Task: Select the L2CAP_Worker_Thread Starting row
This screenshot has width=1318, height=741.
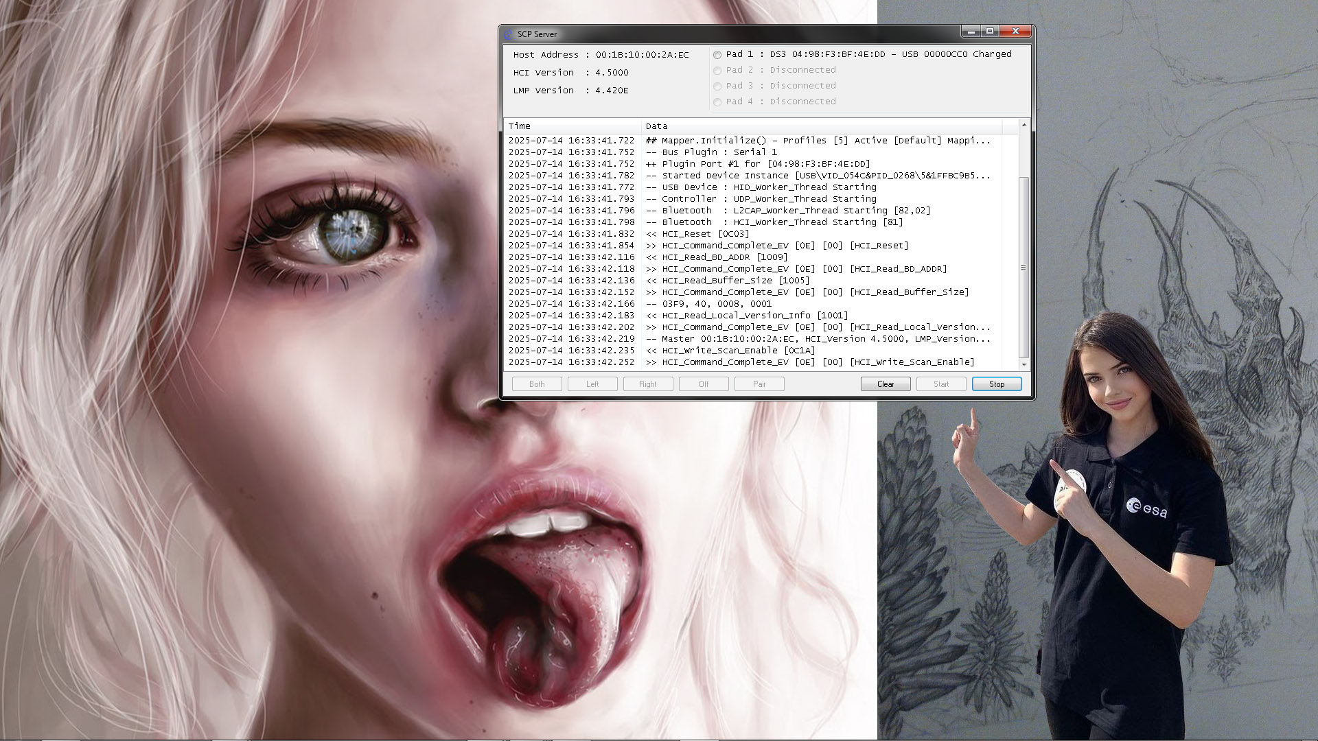Action: (x=752, y=211)
